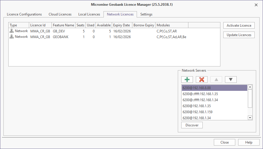This screenshot has height=149, width=263.
Task: Click the Activate Licence button
Action: click(239, 26)
